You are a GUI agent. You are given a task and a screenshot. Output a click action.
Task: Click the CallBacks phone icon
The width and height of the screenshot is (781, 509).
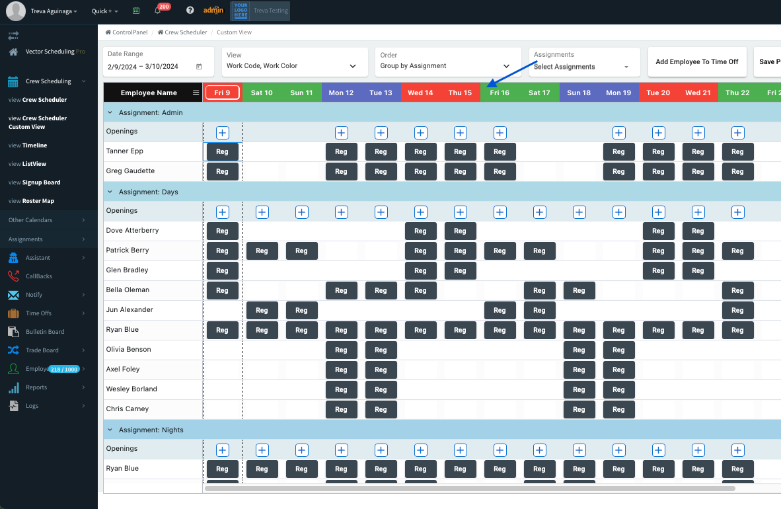[13, 276]
